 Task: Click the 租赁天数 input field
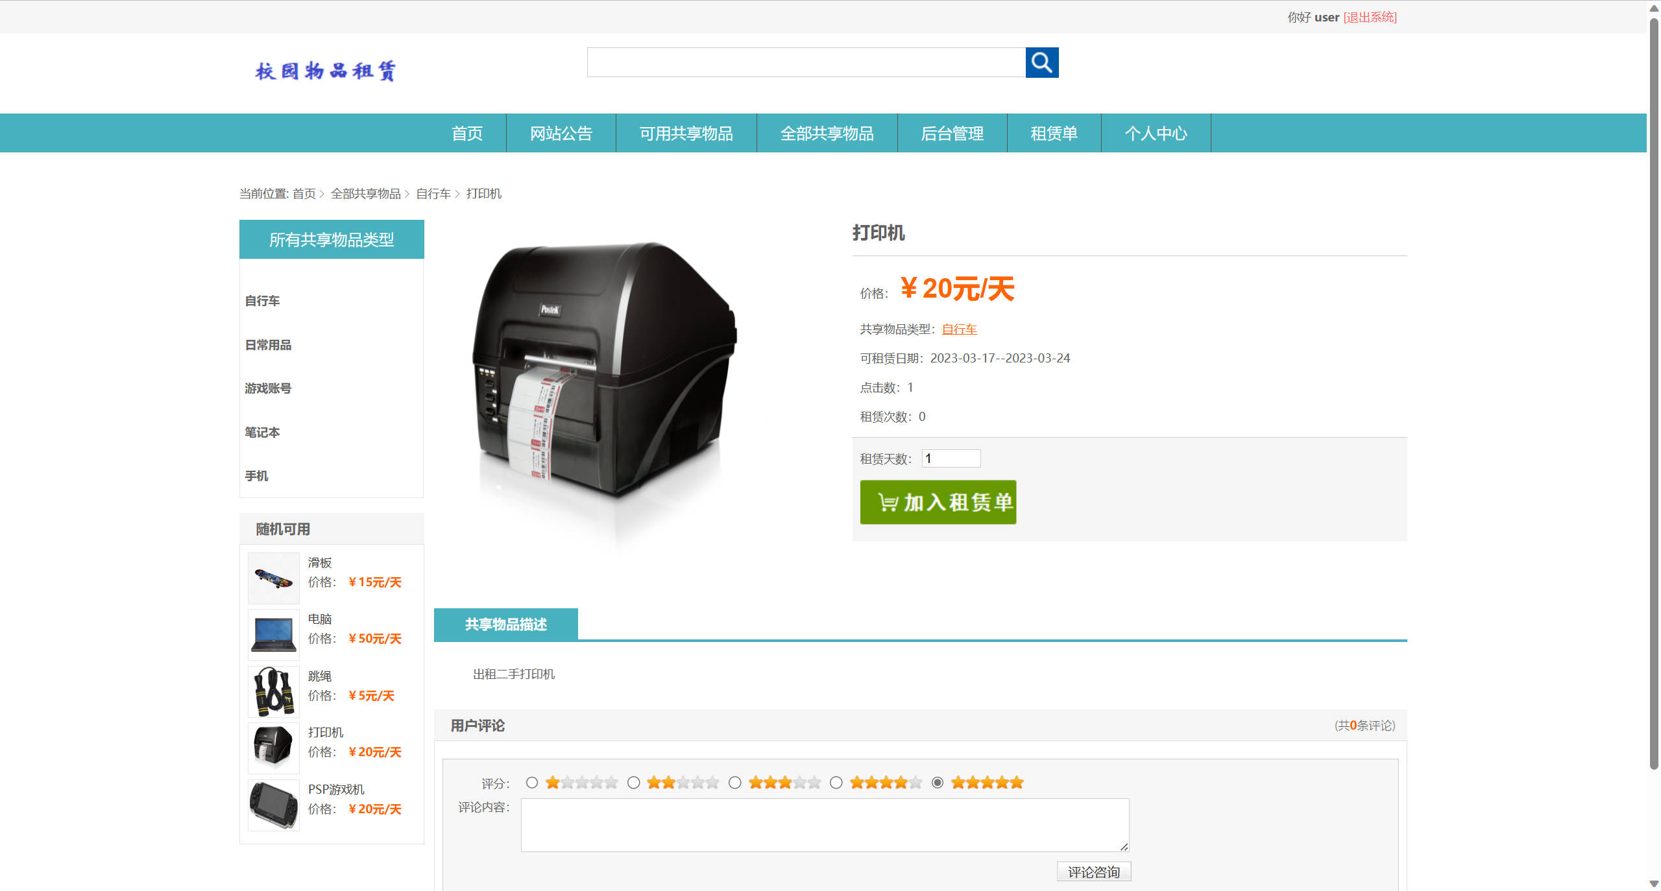(950, 458)
